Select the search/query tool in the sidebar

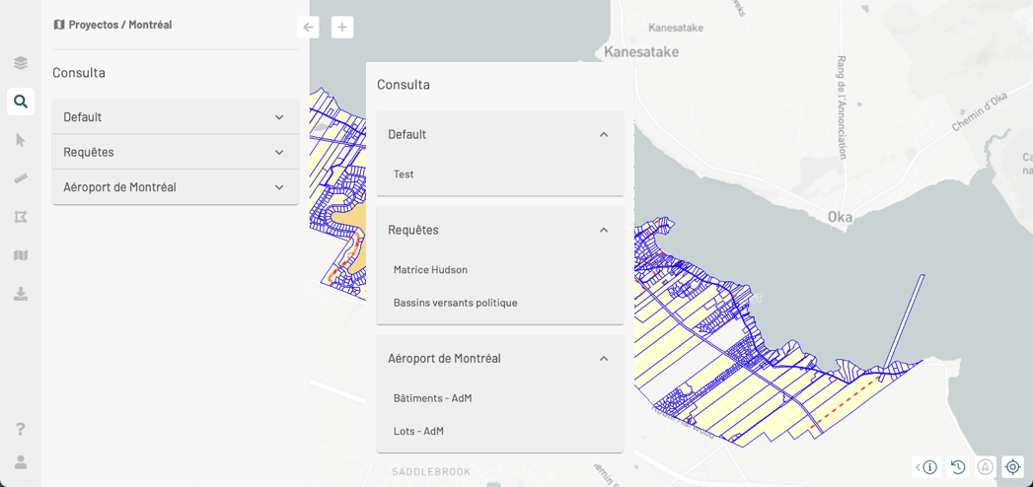pos(21,102)
